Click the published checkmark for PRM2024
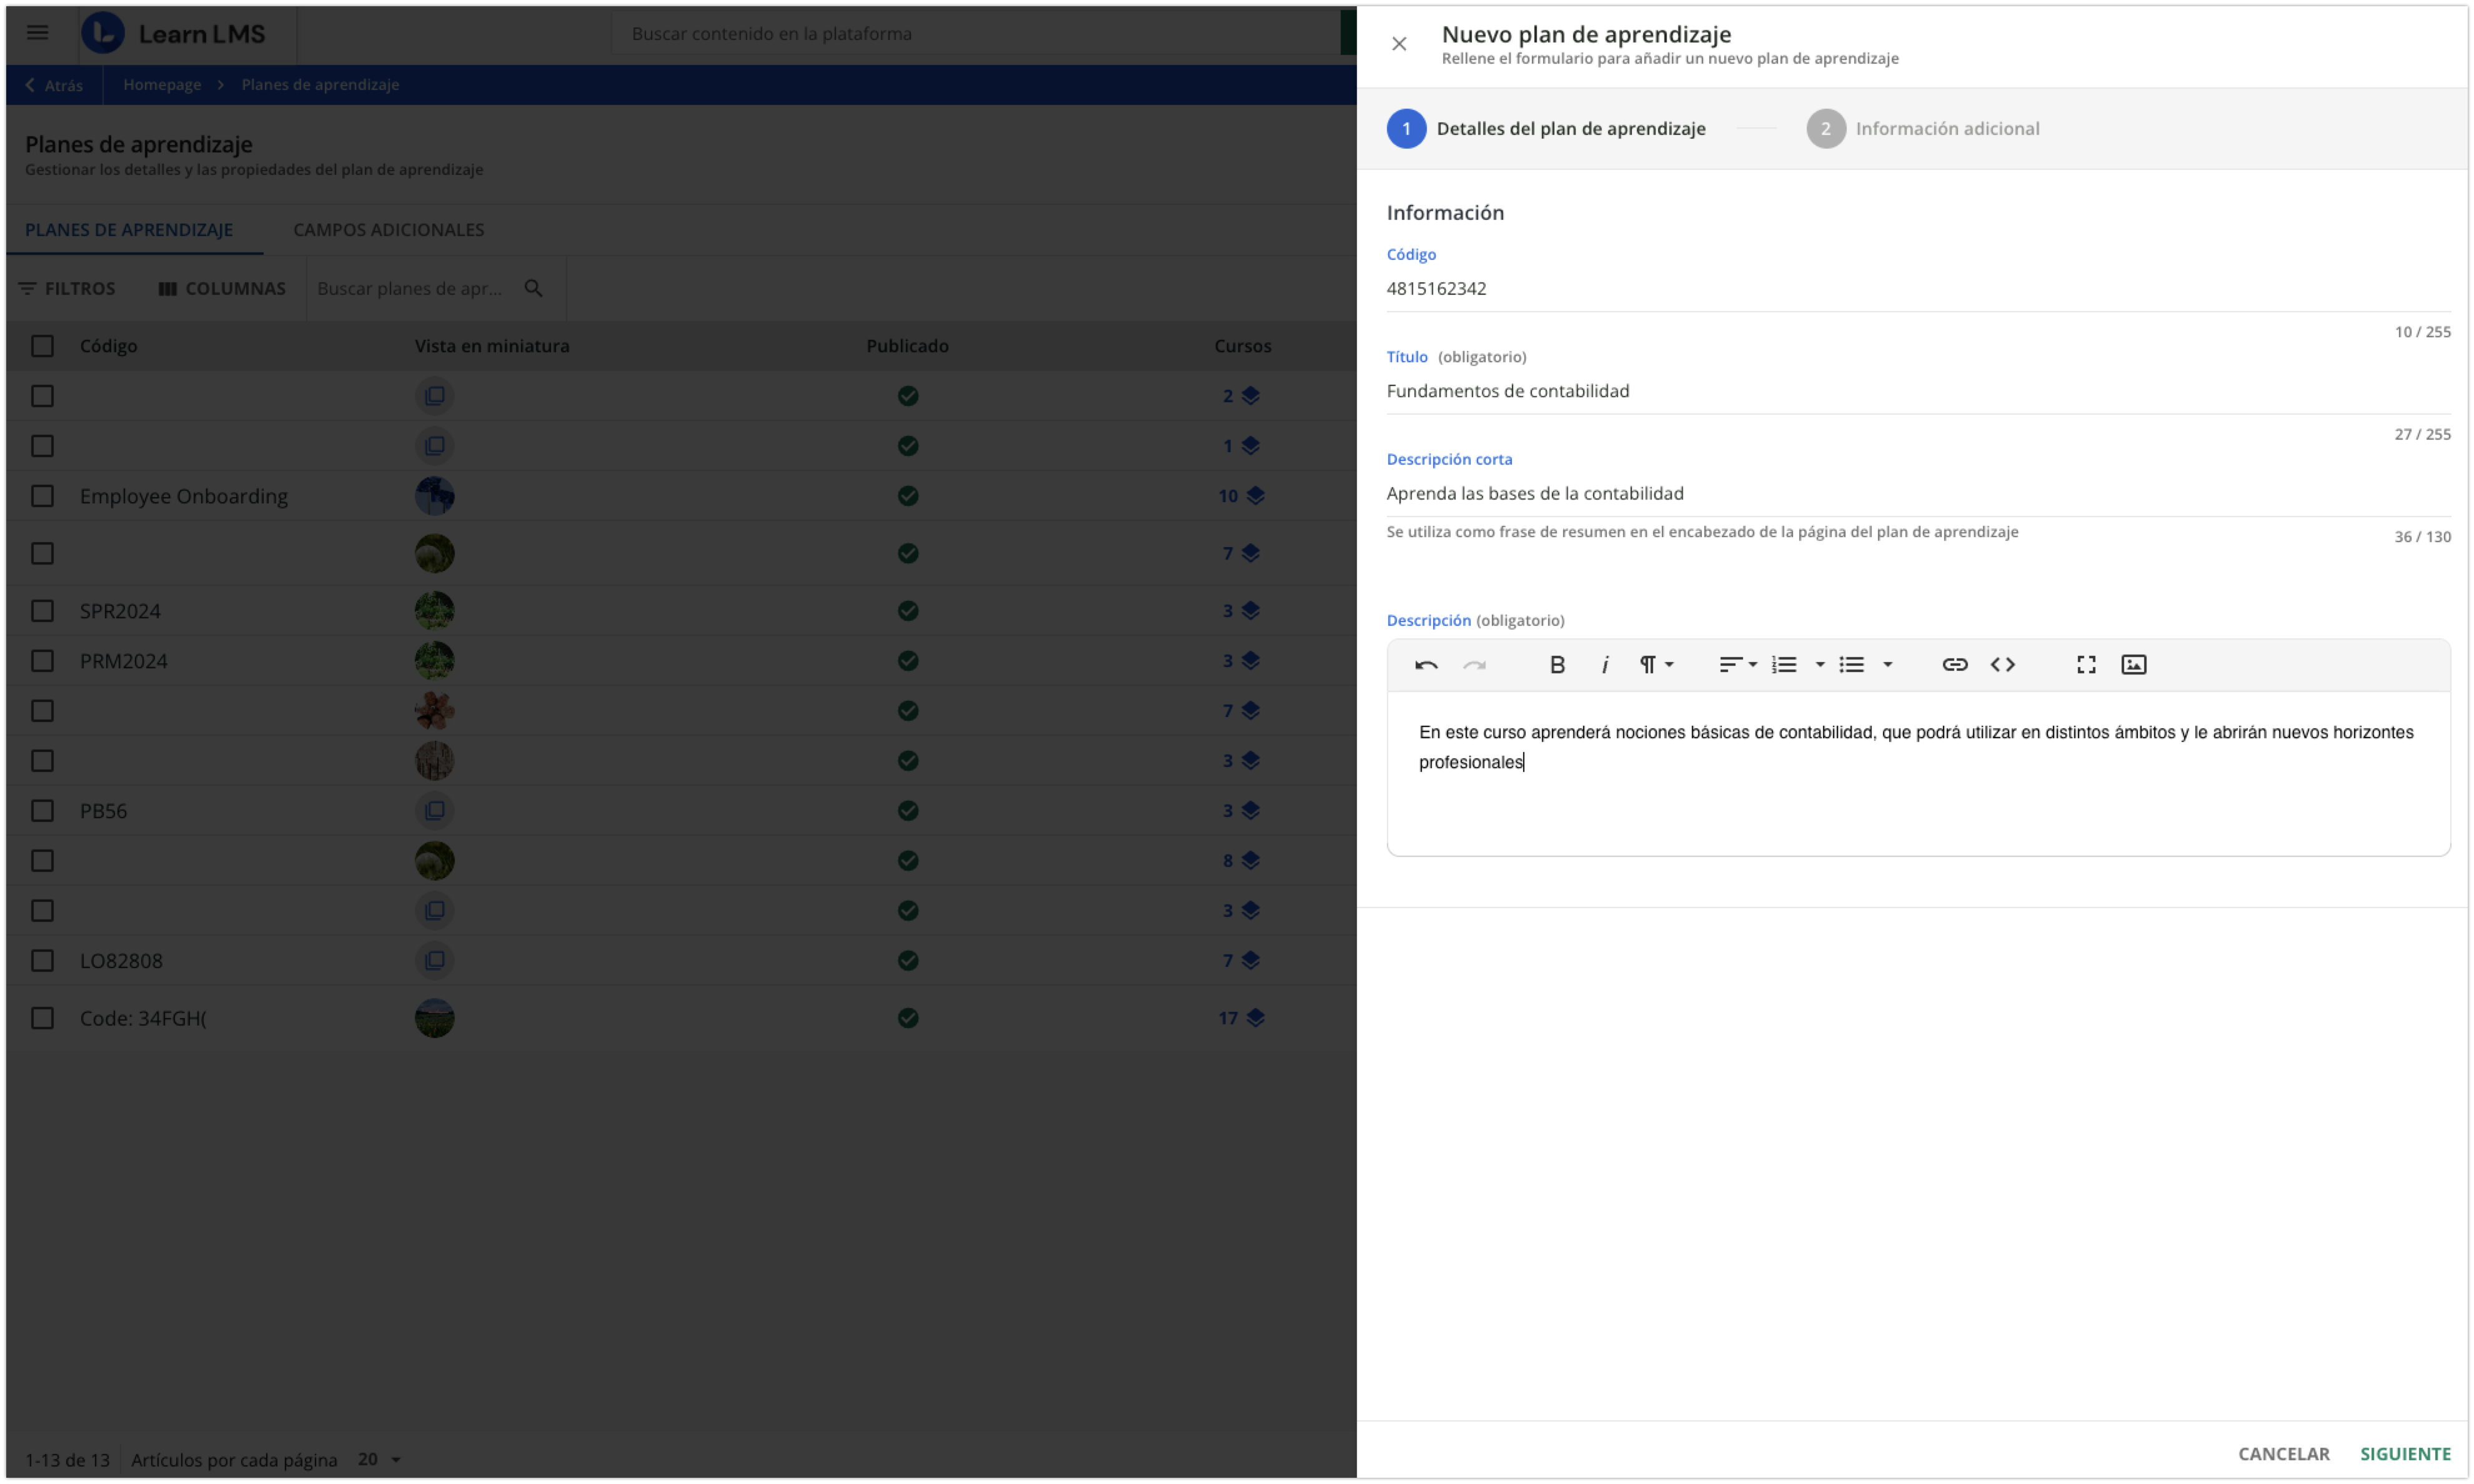 point(908,661)
